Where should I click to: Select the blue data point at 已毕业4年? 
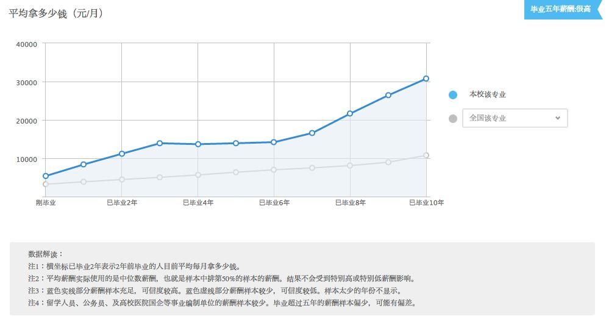tap(198, 144)
